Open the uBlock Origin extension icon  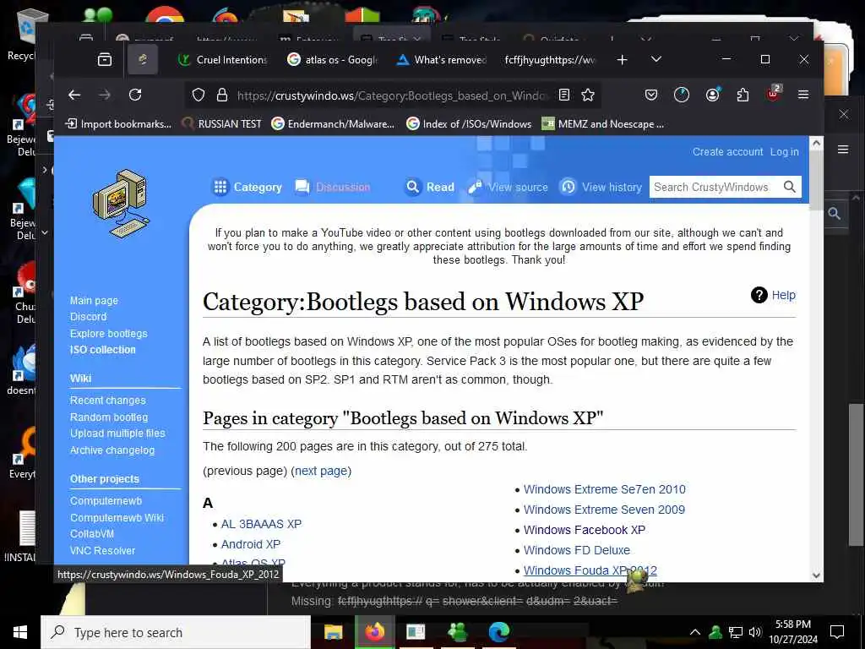pos(774,94)
